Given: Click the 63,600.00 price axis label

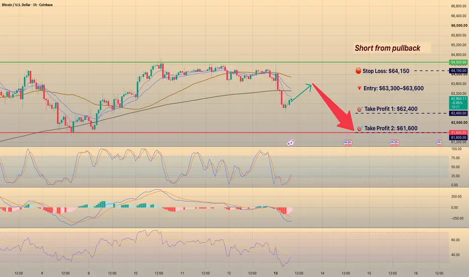Looking at the screenshot, I should coord(459,84).
